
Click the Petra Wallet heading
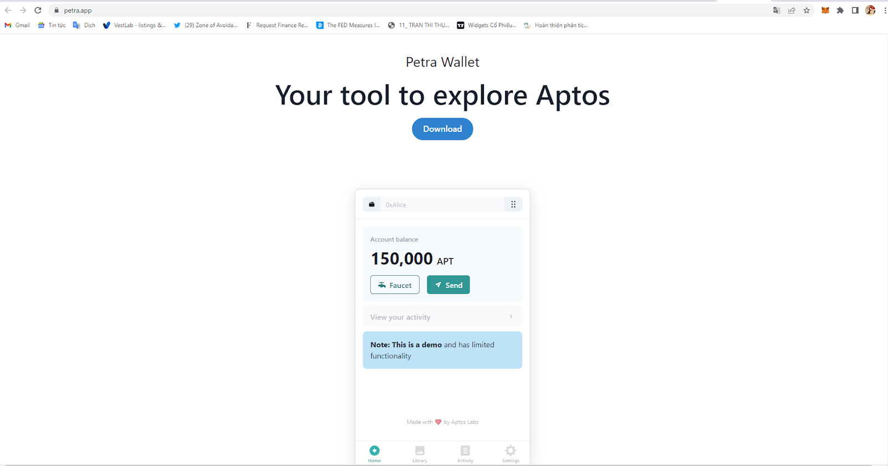point(442,62)
